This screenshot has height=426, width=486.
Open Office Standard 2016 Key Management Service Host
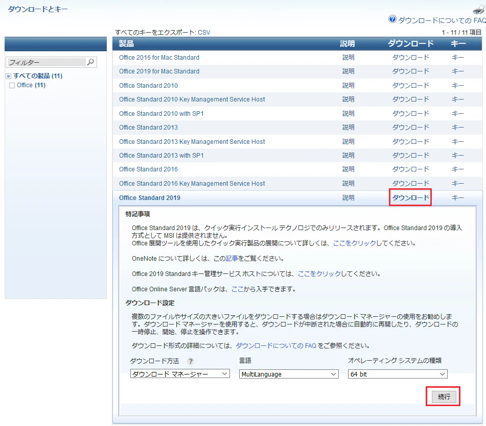[x=192, y=184]
